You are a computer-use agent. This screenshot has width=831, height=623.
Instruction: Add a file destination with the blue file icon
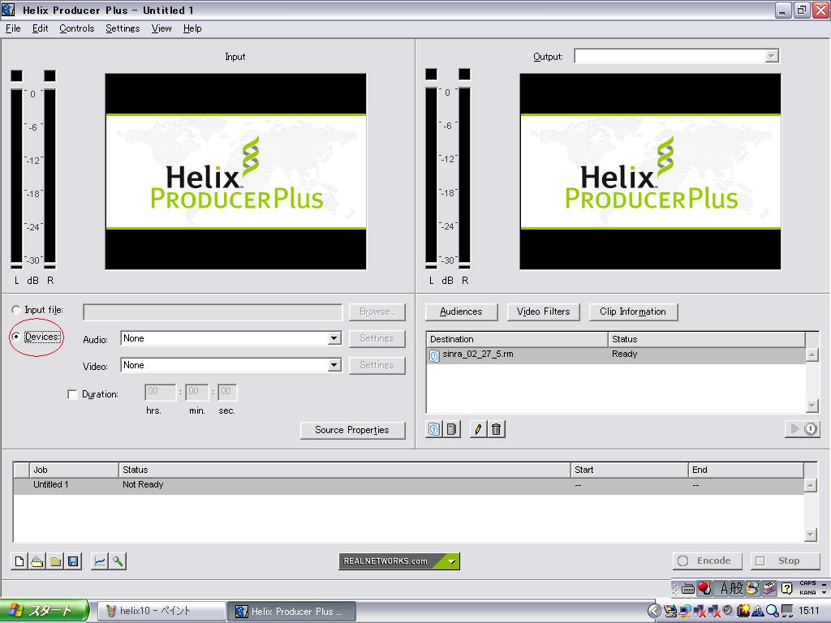tap(434, 429)
